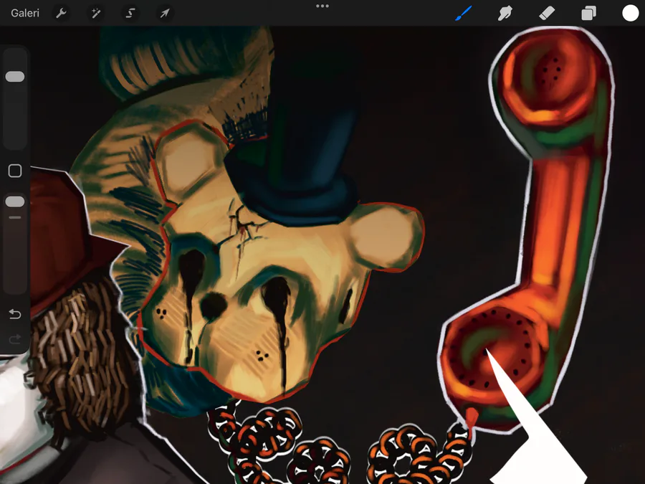Tap the brush size slider handle
Viewport: 645px width, 484px height.
[x=15, y=77]
